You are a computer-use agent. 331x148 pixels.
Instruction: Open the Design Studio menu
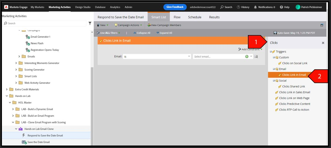[83, 7]
